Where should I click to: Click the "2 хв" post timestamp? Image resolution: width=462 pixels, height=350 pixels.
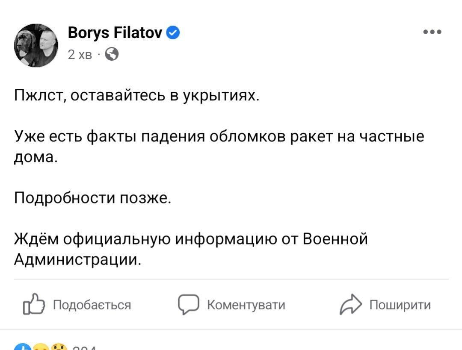80,55
